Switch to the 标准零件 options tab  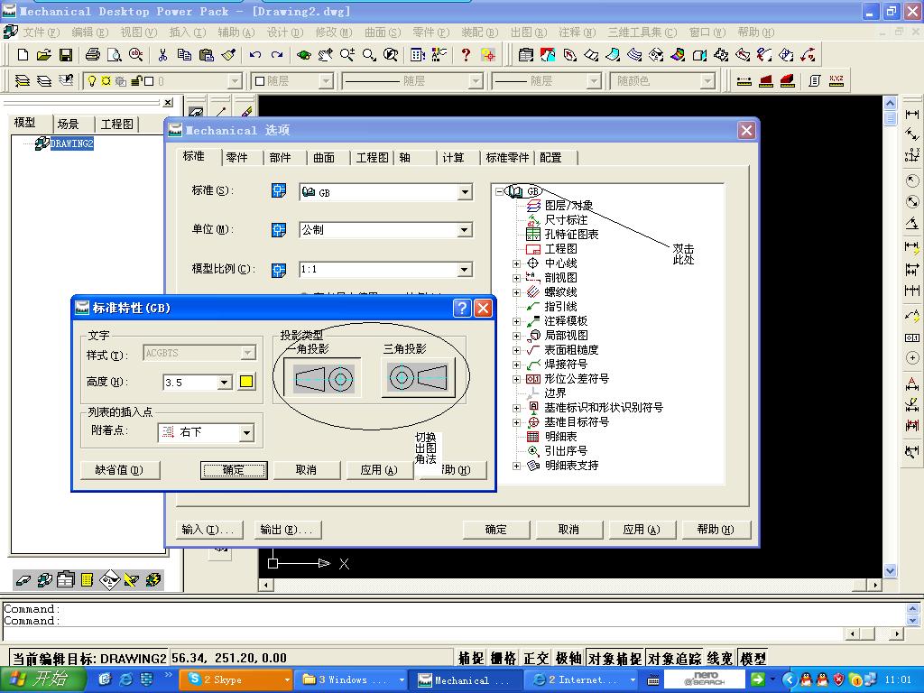coord(507,157)
